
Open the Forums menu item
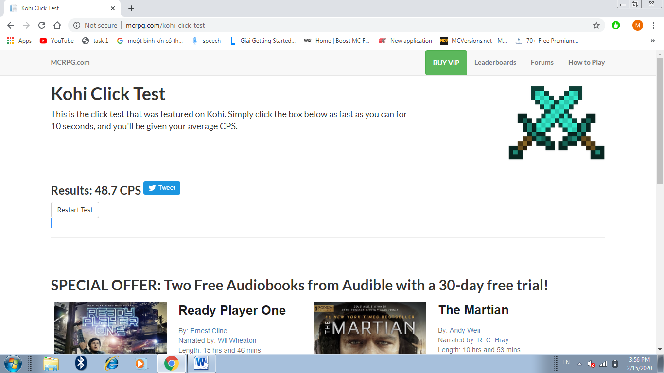point(542,62)
